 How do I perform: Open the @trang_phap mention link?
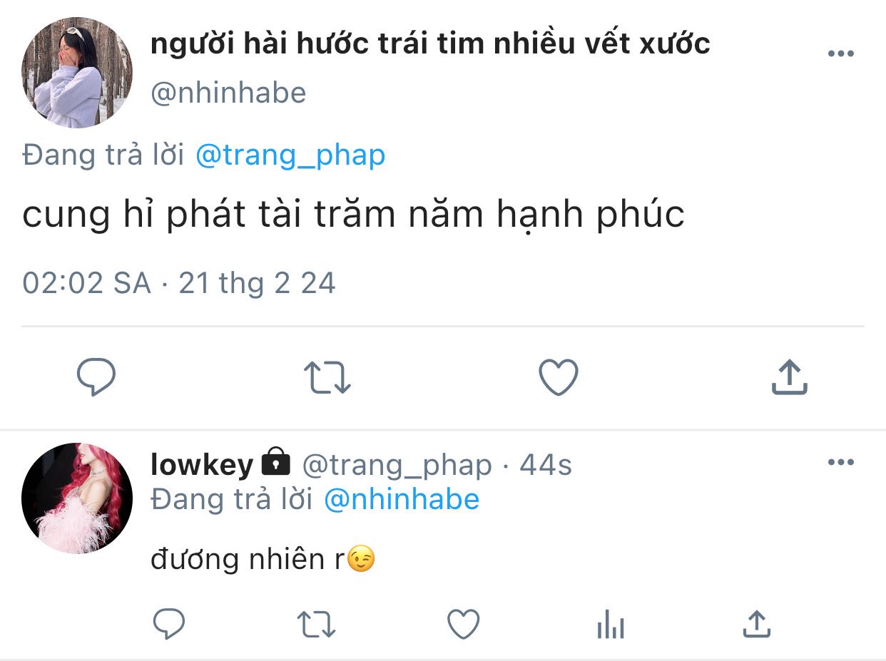click(290, 155)
